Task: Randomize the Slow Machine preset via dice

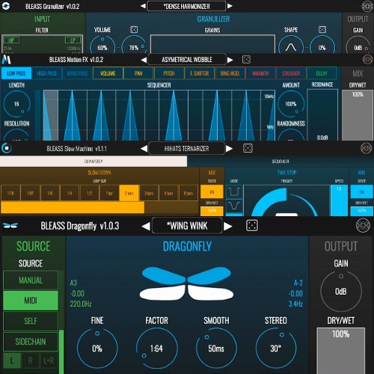Action: [x=248, y=148]
